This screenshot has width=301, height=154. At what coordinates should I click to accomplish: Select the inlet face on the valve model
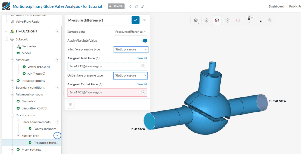pos(149,121)
